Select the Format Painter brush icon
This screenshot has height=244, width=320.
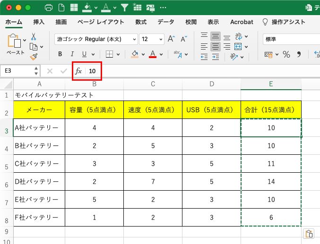34,57
